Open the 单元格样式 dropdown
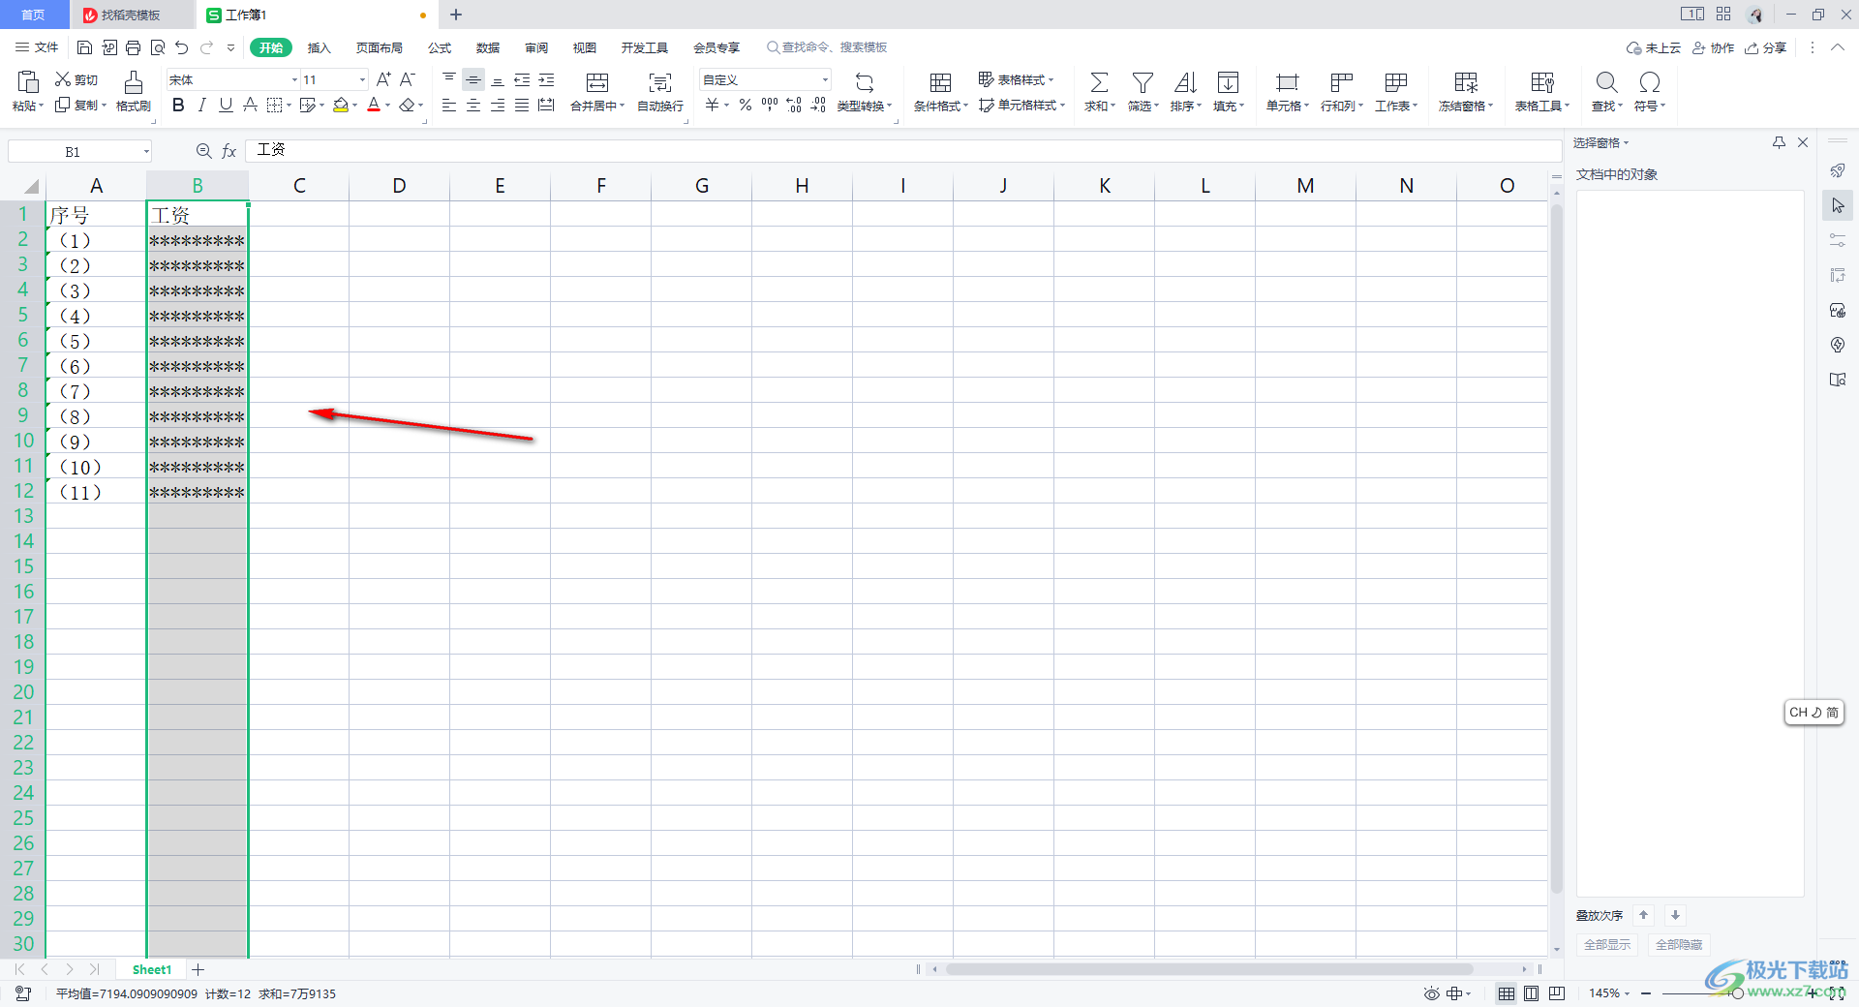The width and height of the screenshot is (1859, 1007). pyautogui.click(x=1021, y=105)
